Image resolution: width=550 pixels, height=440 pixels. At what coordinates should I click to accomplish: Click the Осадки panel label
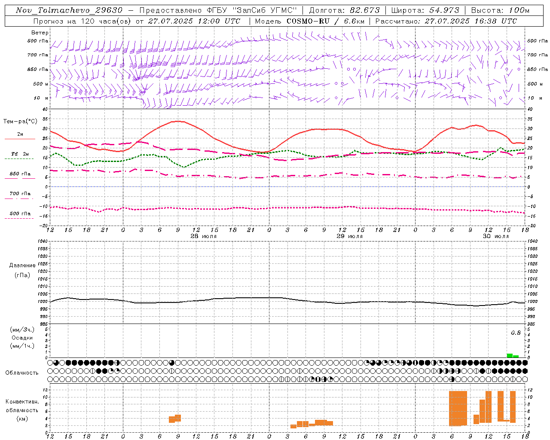[22, 338]
